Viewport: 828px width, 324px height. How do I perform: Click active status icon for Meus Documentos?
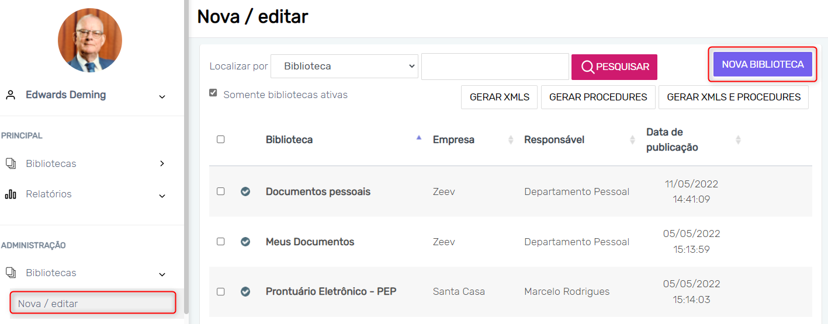pos(245,242)
